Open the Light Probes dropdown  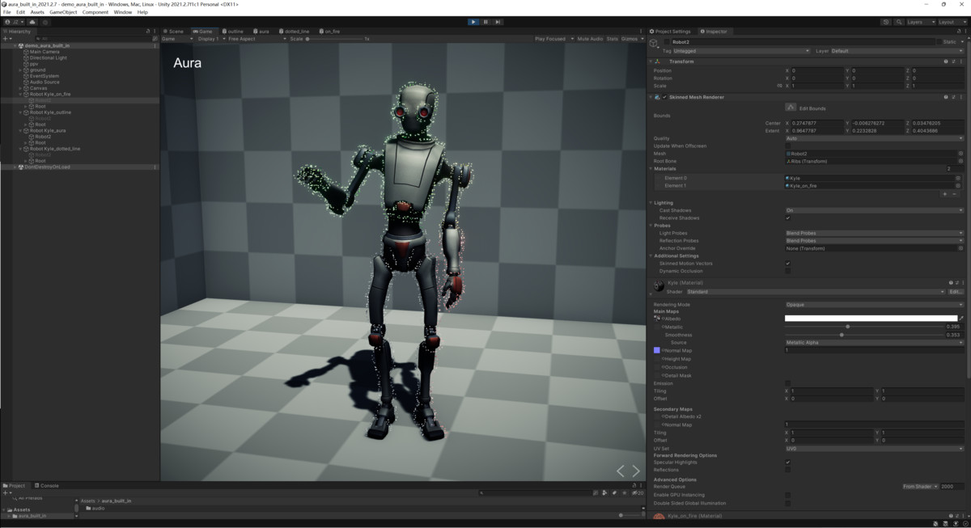[874, 231]
